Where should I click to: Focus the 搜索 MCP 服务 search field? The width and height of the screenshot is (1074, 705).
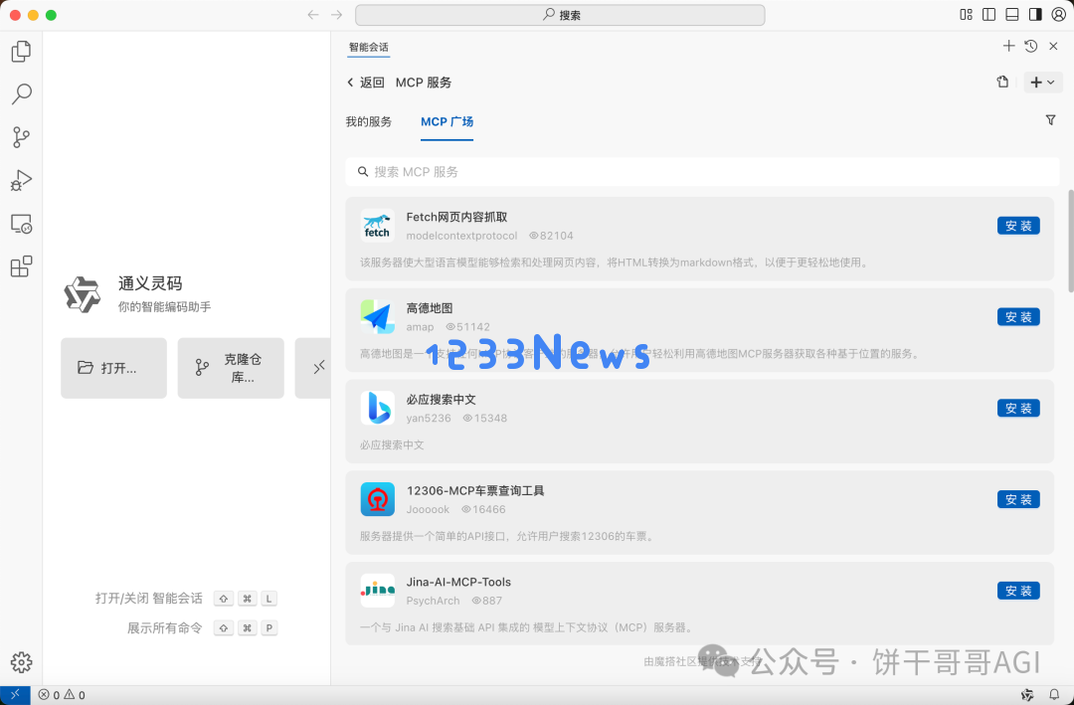(702, 172)
